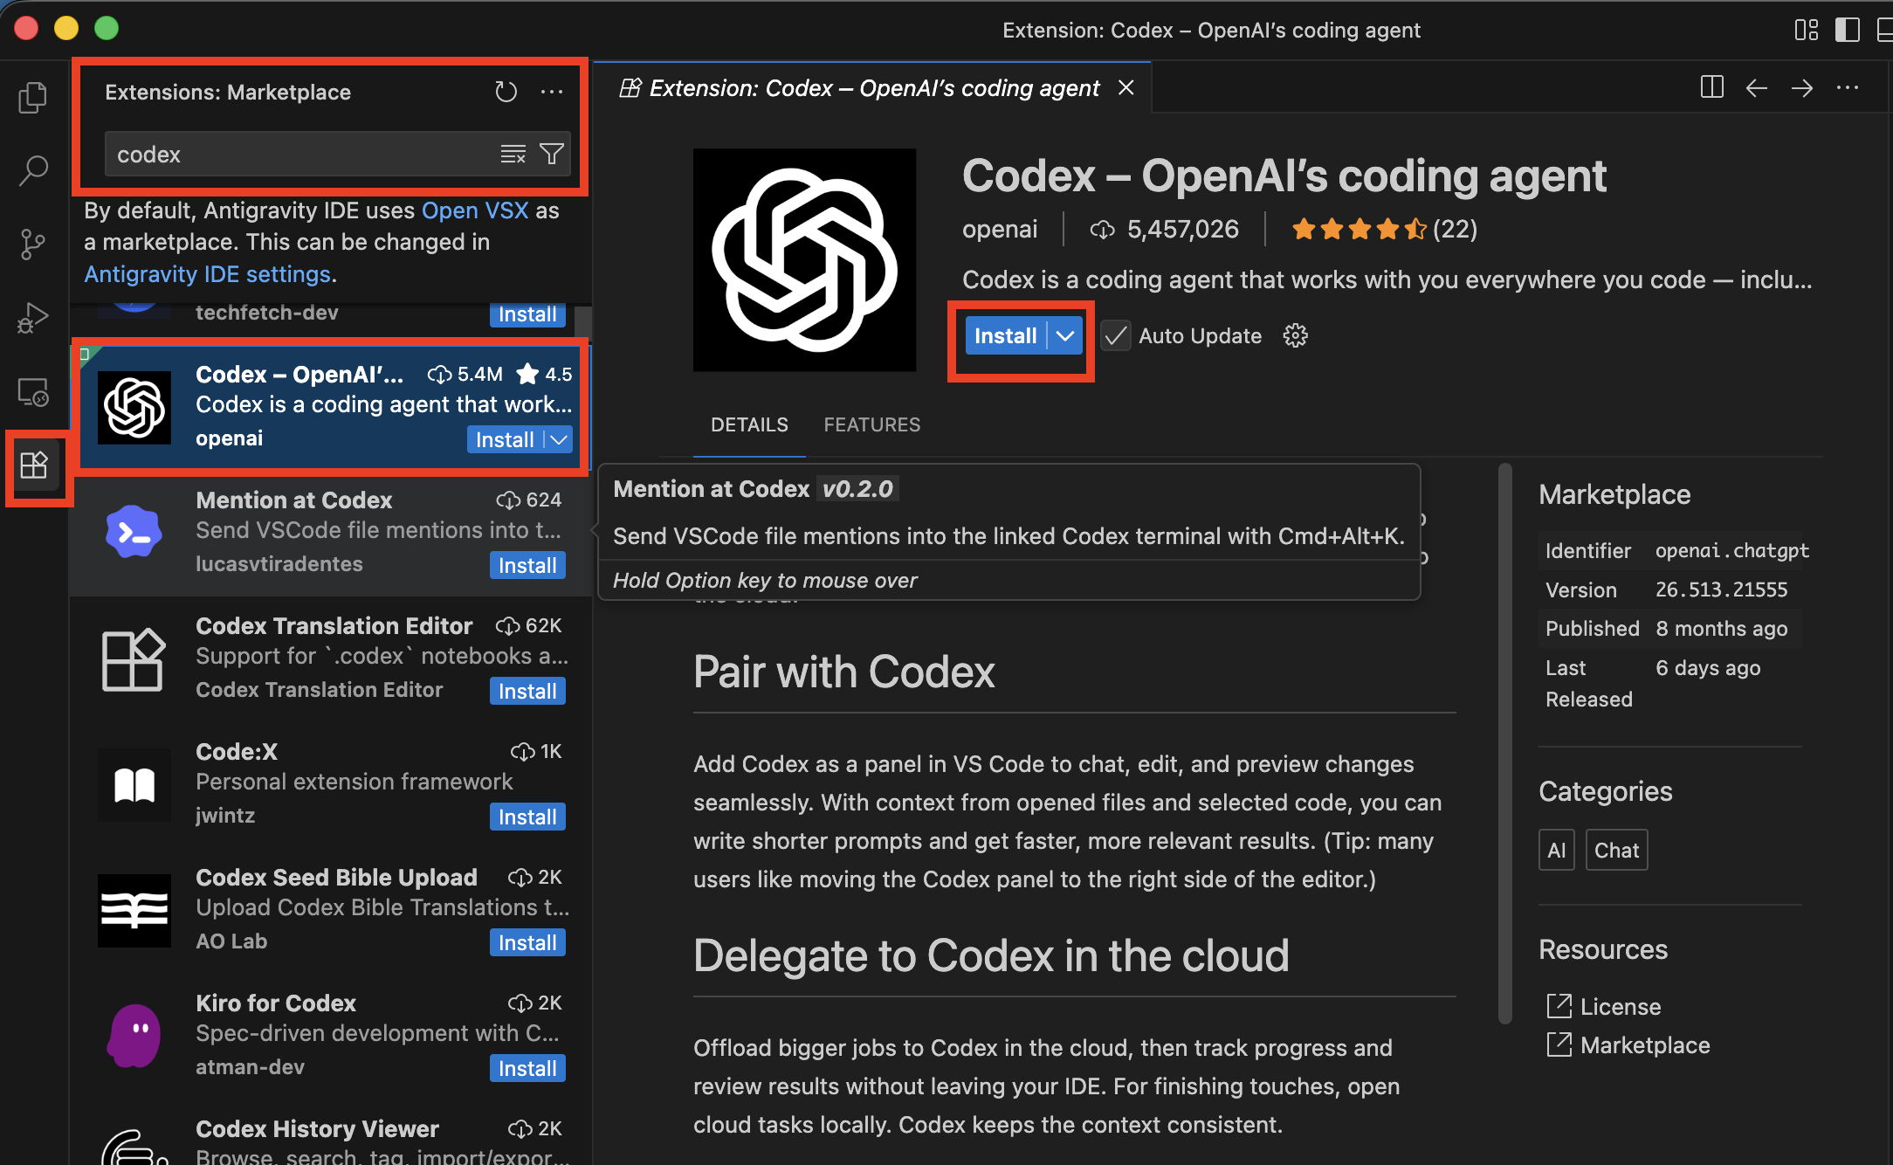
Task: Select the Codex Translation Editor title
Action: coord(334,626)
